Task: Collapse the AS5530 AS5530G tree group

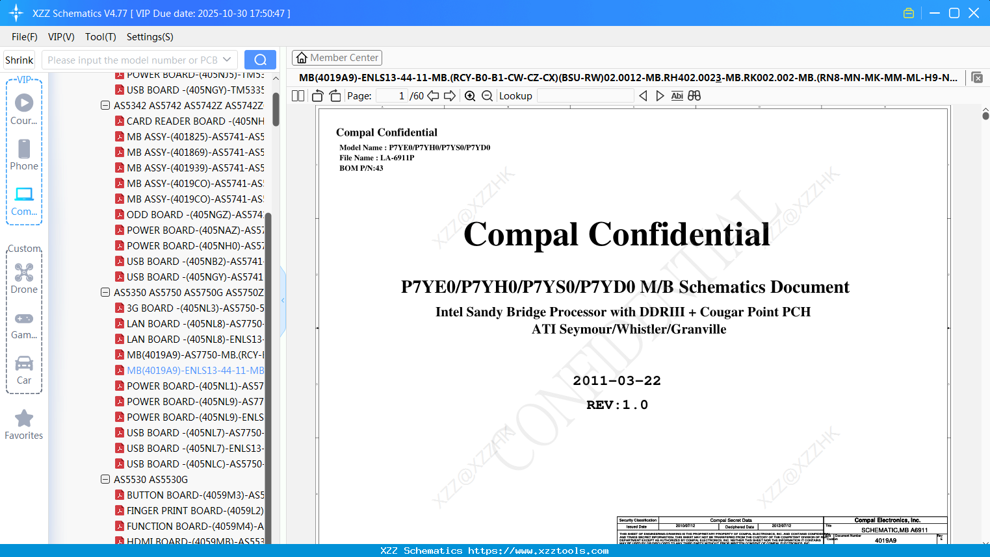Action: click(x=105, y=479)
